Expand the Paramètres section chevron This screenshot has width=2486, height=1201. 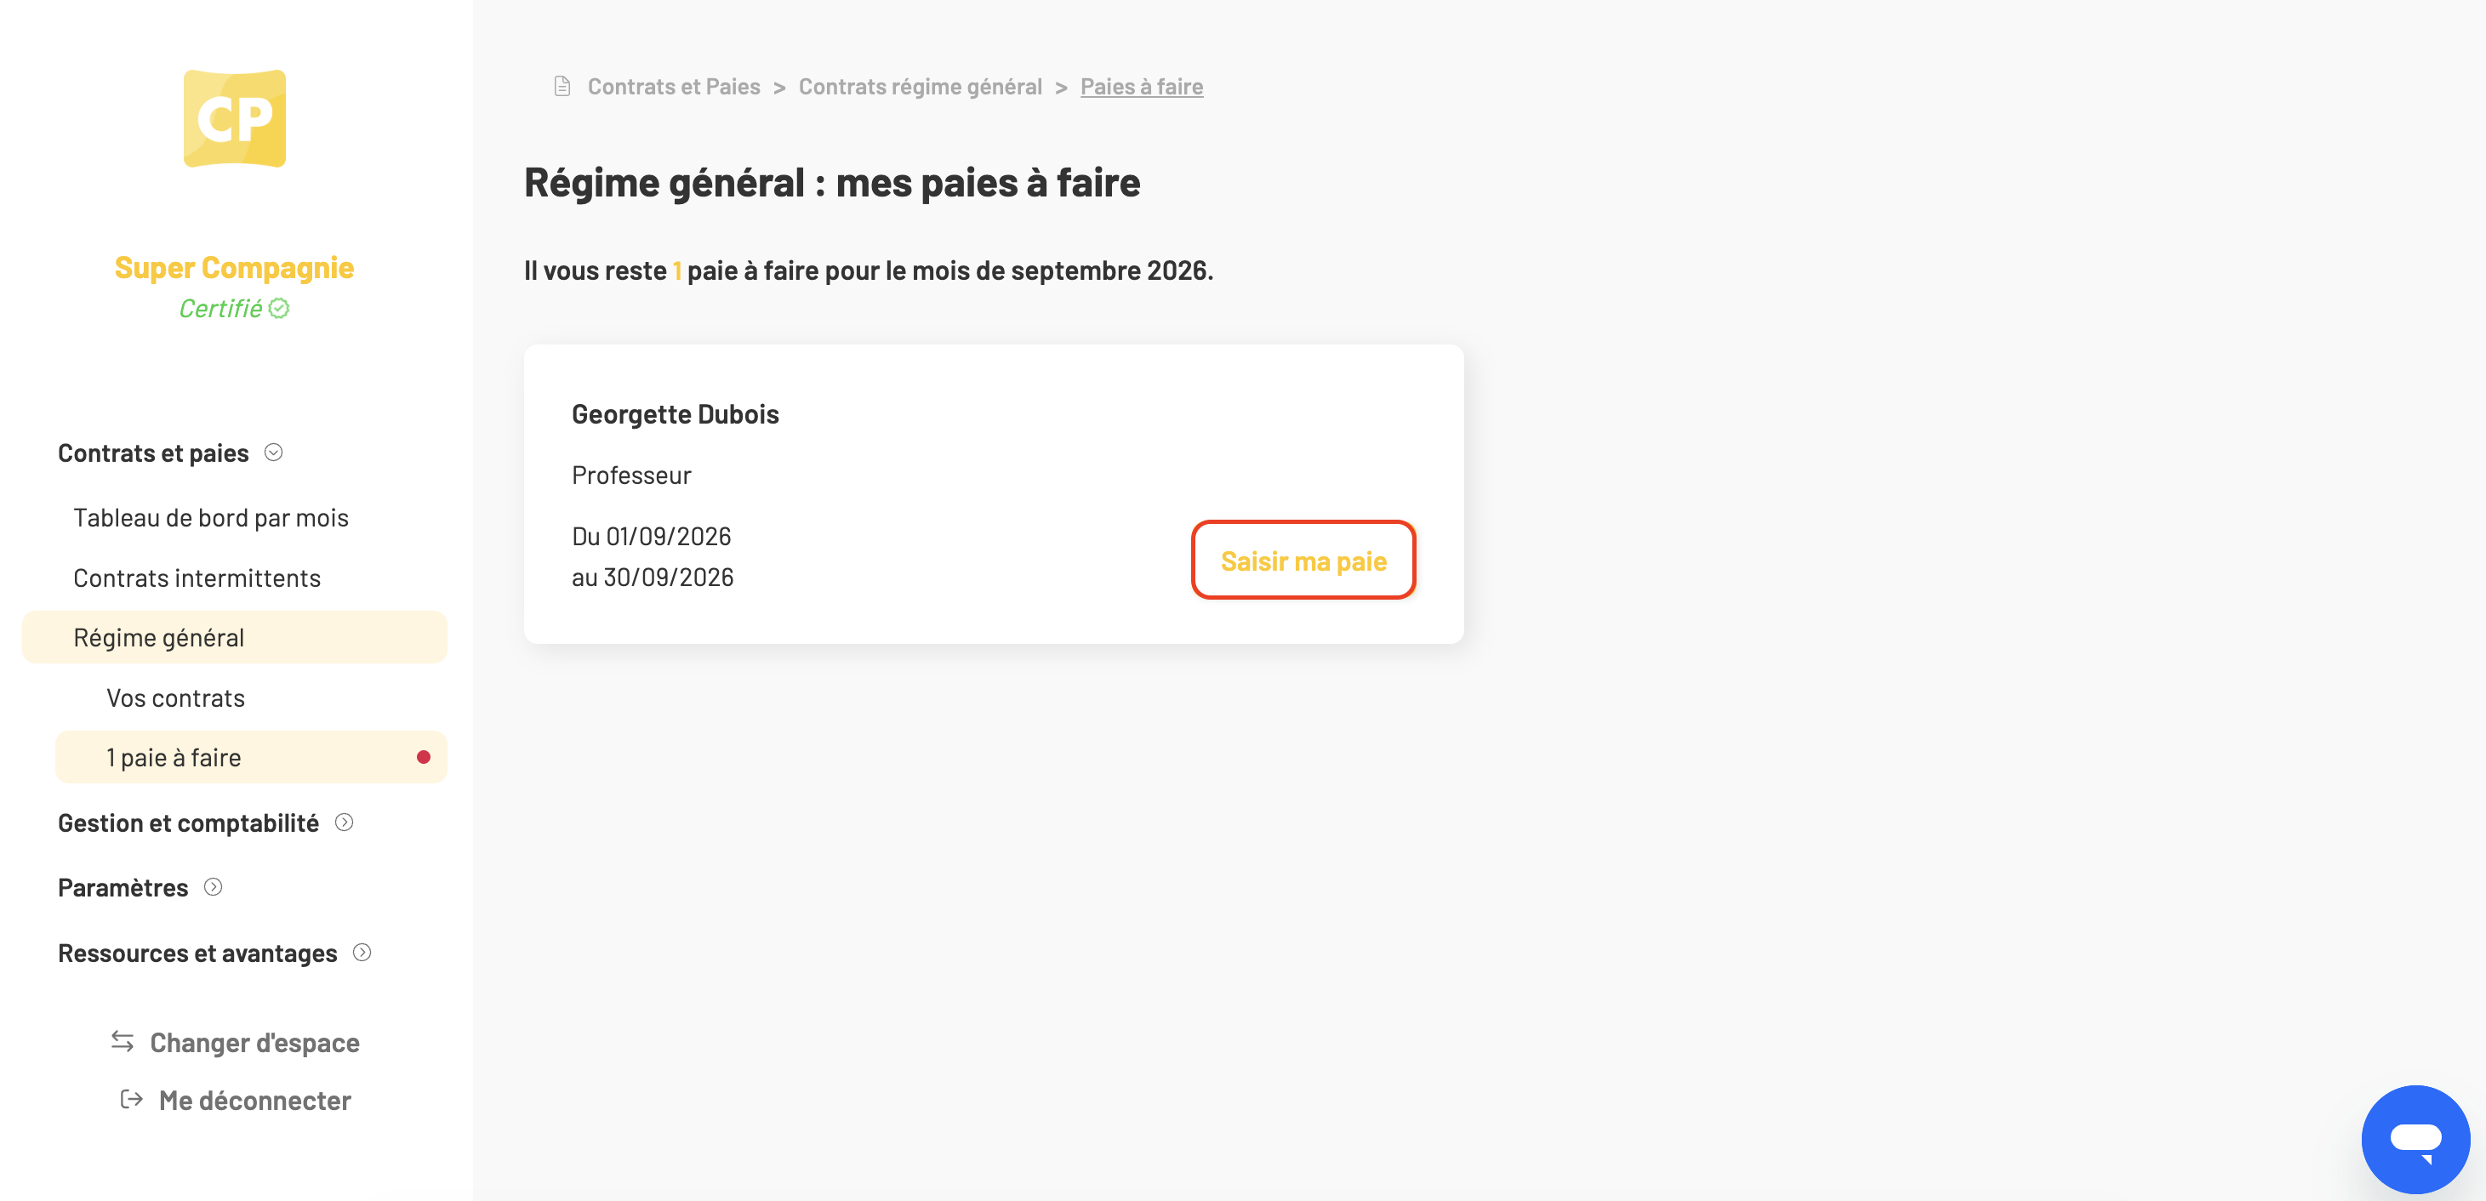[214, 887]
